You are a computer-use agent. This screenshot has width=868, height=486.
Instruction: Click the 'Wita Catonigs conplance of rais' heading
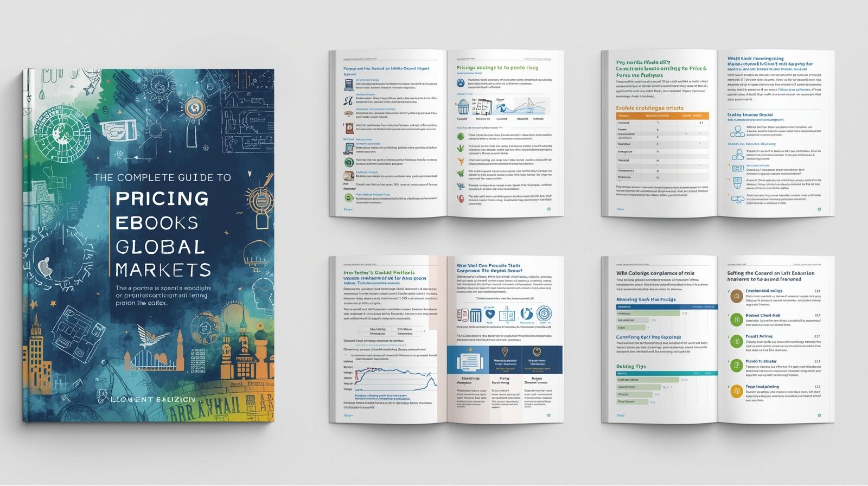coord(655,273)
